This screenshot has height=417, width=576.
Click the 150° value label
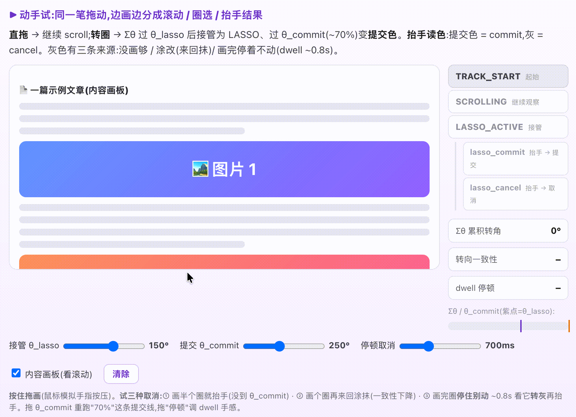pos(159,346)
